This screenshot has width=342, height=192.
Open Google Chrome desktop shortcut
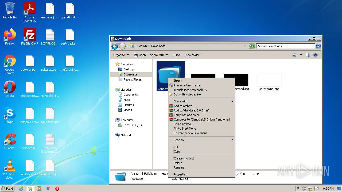(x=10, y=65)
